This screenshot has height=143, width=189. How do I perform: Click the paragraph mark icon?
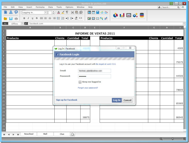(67, 12)
